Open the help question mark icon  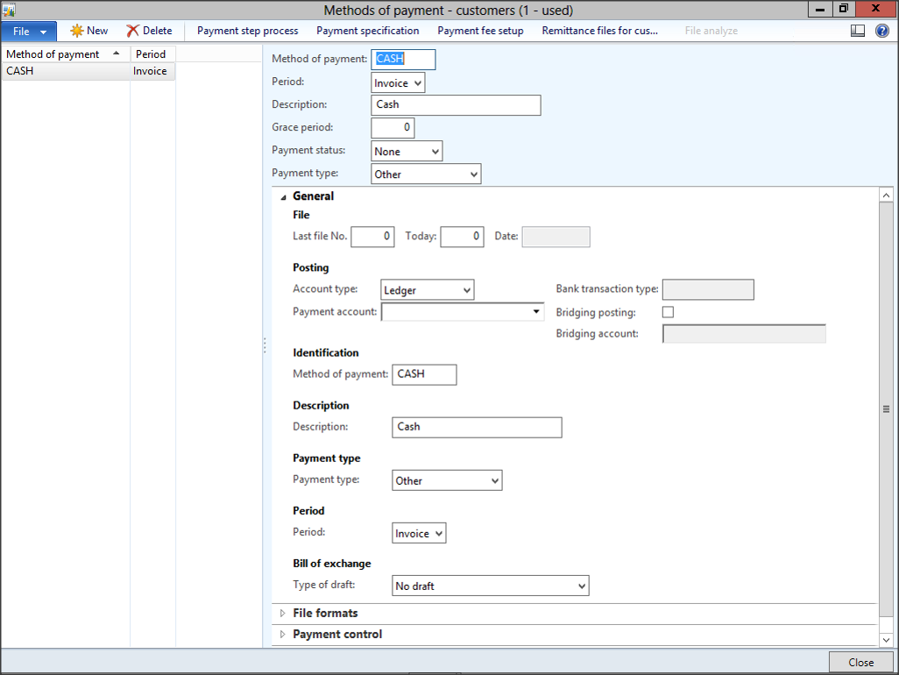coord(881,31)
